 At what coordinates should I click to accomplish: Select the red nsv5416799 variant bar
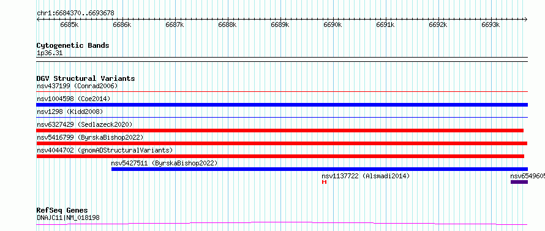tap(282, 143)
